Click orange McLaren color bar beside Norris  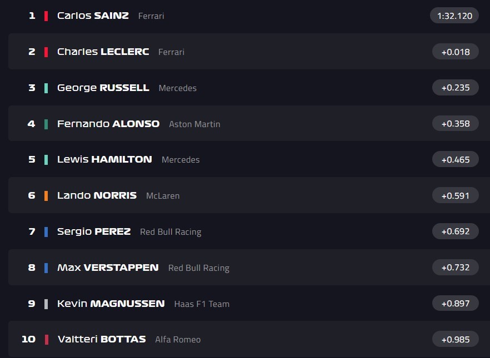tap(46, 195)
